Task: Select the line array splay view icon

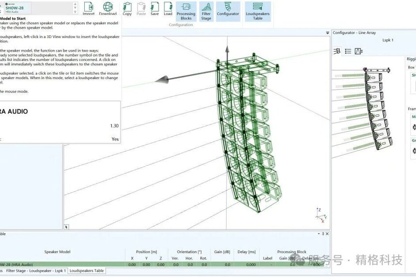Action: click(x=337, y=51)
